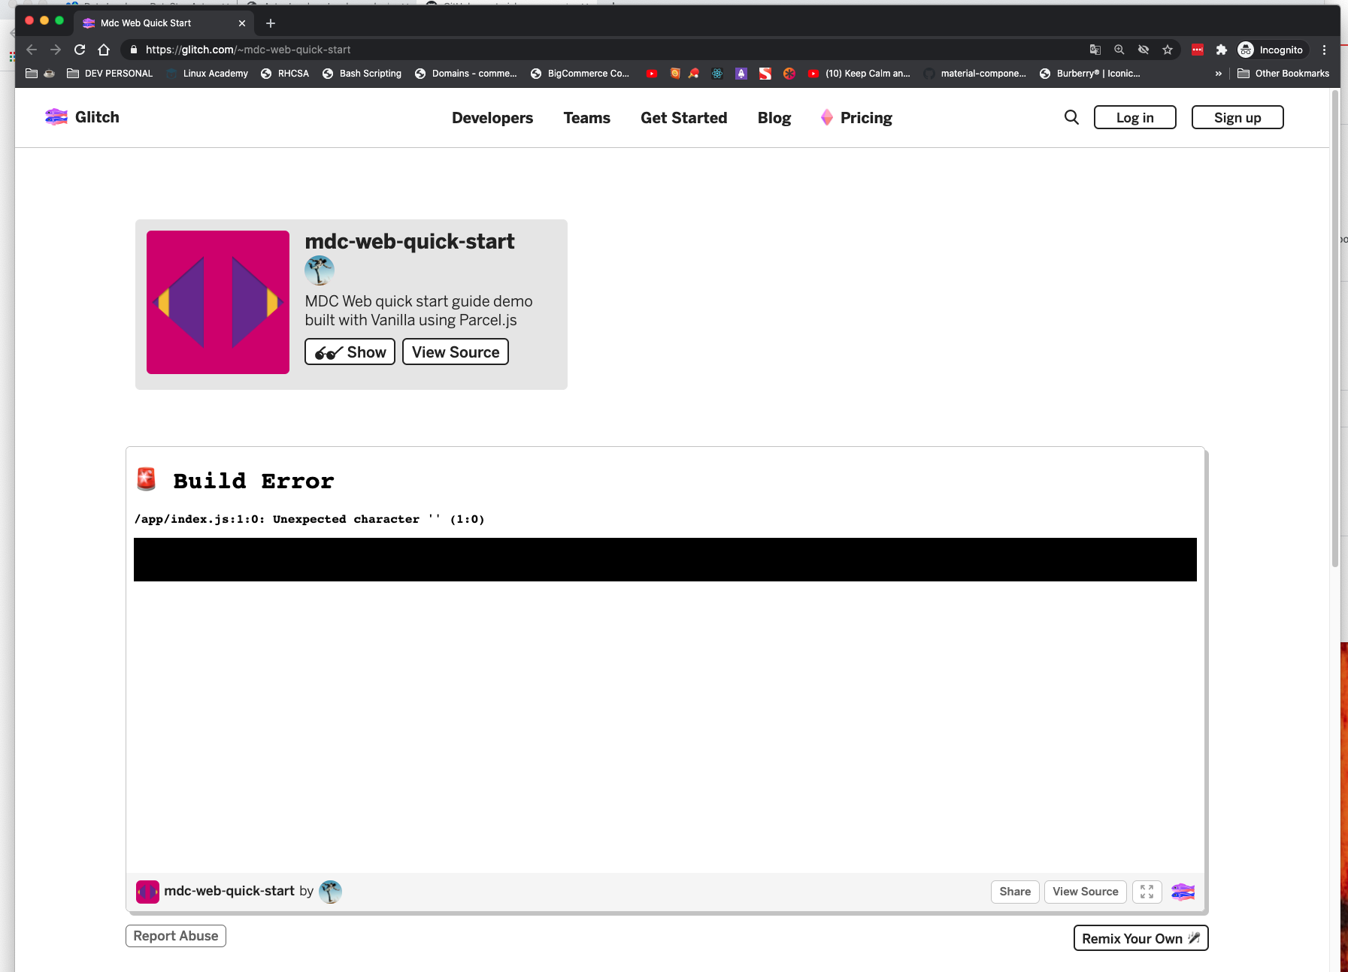Screen dimensions: 1348x972
Task: Click the Glitch fish logo in the header
Action: (x=56, y=116)
